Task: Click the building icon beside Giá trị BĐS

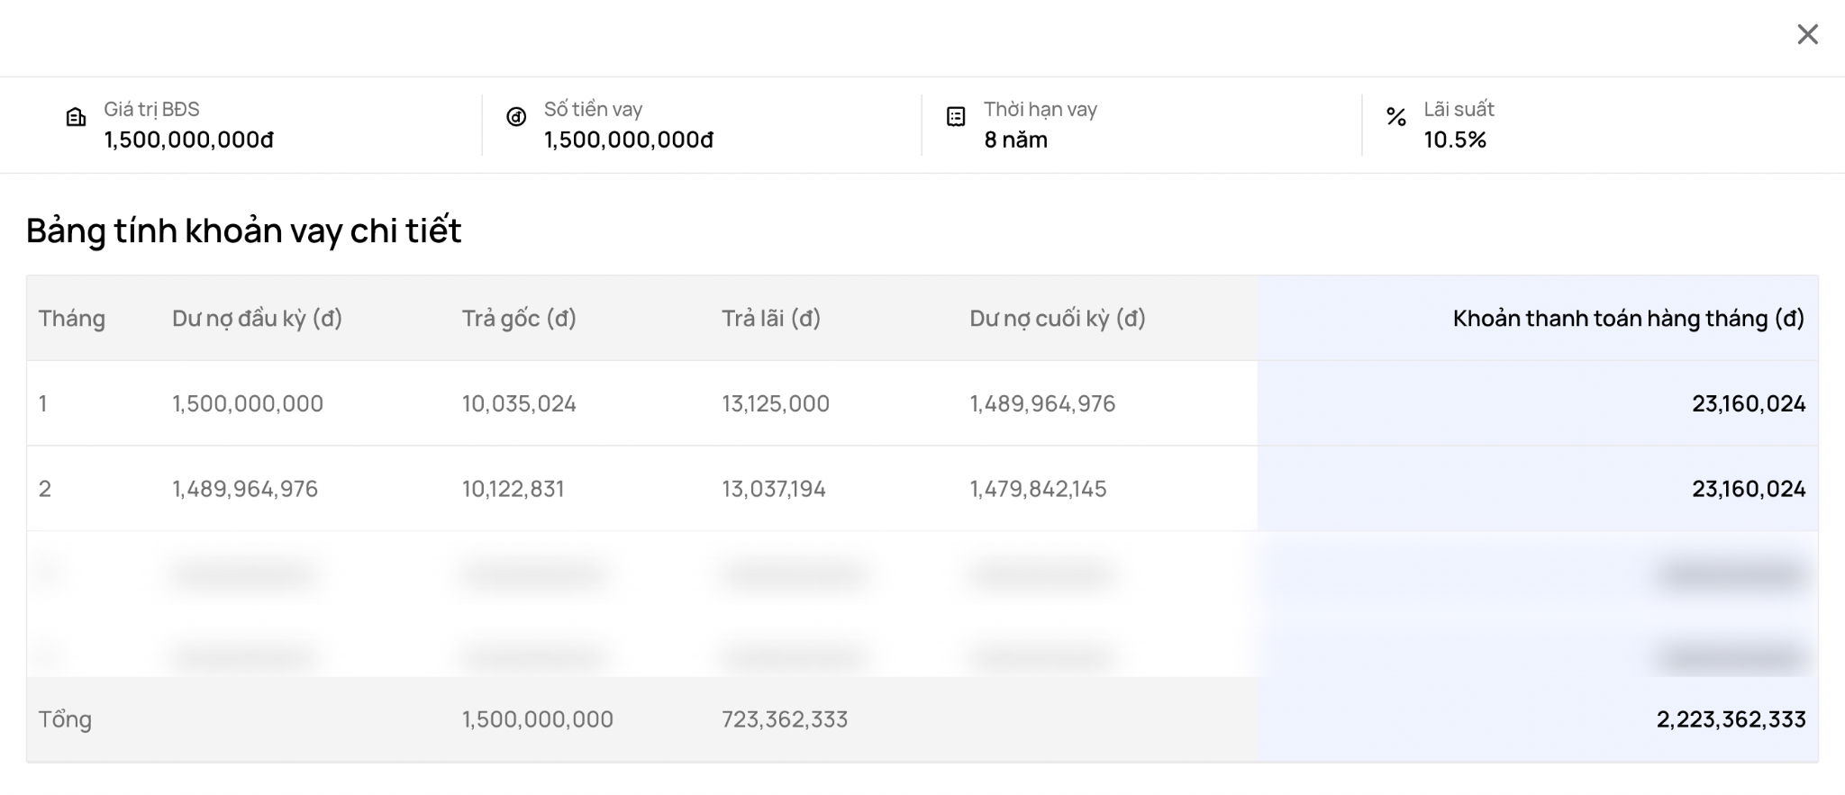Action: pos(77,117)
